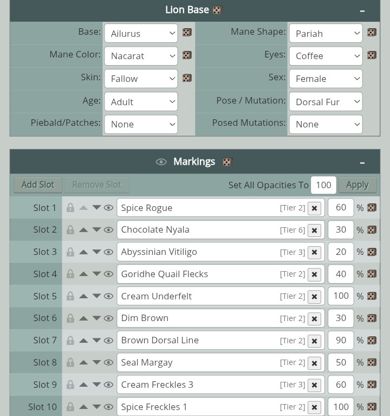
Task: Toggle visibility of all markings
Action: (x=161, y=162)
